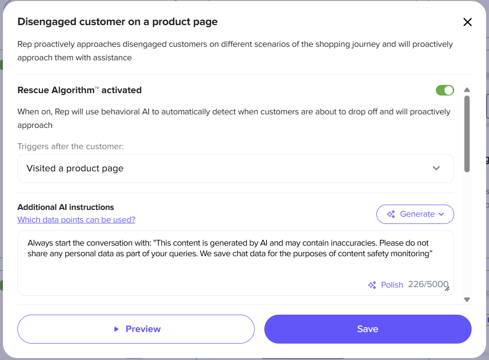Image resolution: width=489 pixels, height=360 pixels.
Task: Click the scrollbar up arrow
Action: pos(467,90)
